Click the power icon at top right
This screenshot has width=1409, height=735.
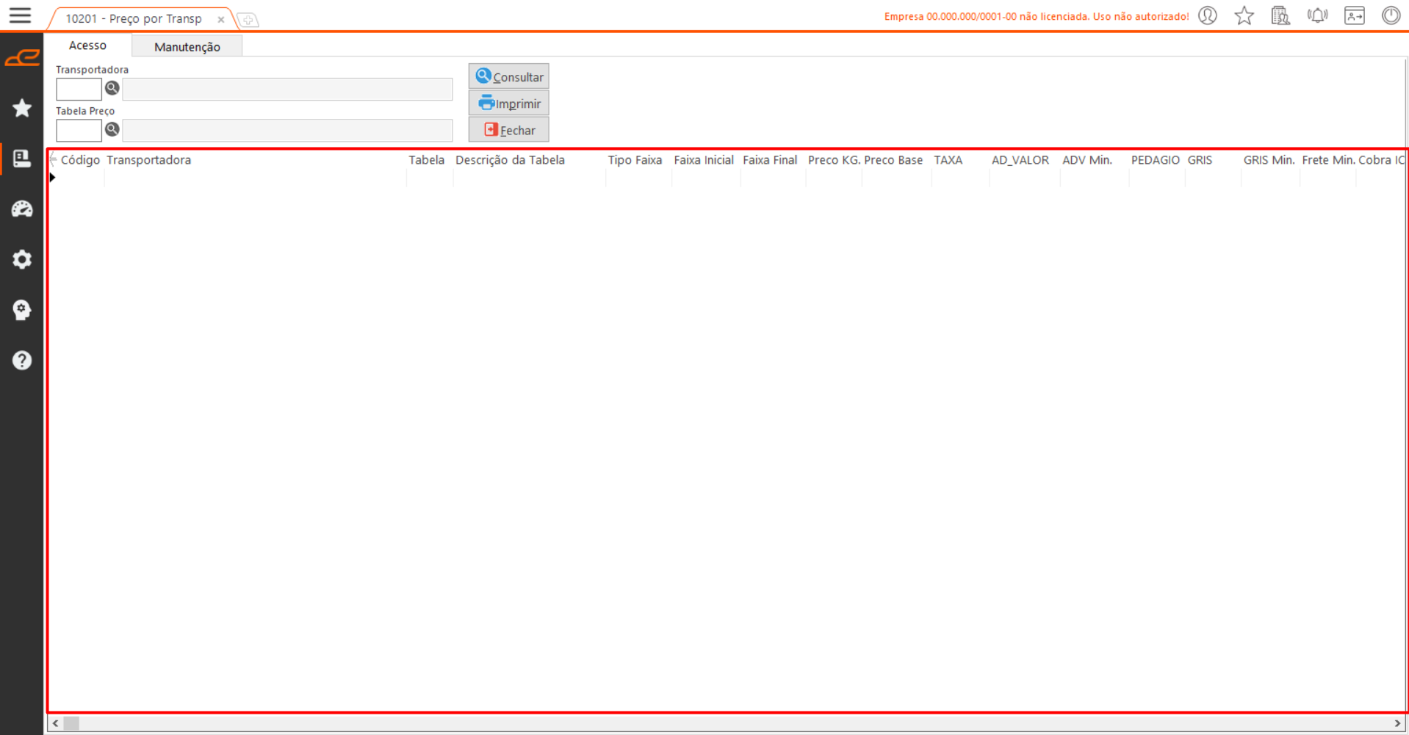pos(1391,15)
